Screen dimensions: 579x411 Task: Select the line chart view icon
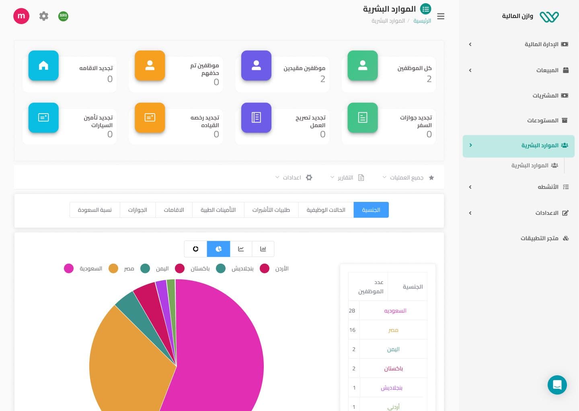point(241,249)
